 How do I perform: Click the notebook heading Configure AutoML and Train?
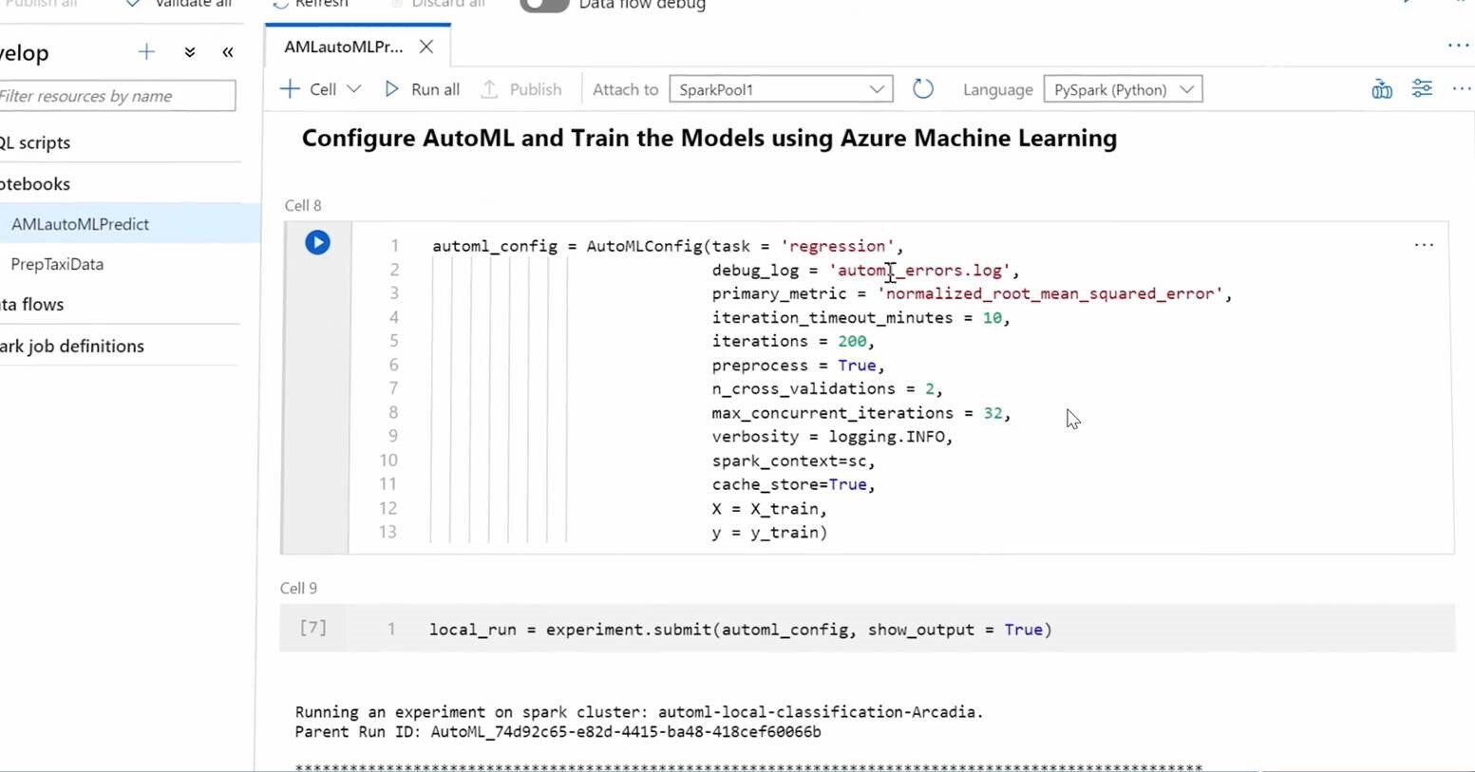pyautogui.click(x=709, y=139)
